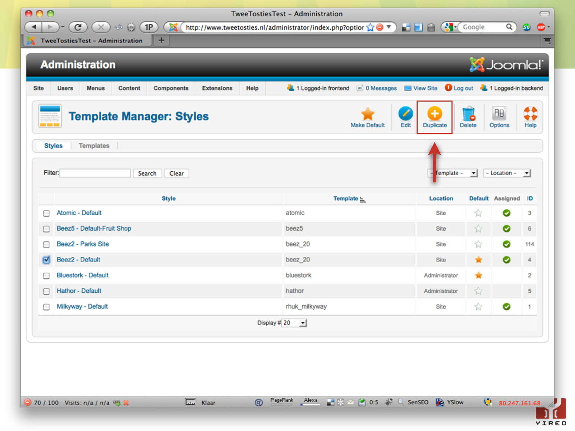Open the Site menu
The image size is (575, 431).
pos(38,88)
